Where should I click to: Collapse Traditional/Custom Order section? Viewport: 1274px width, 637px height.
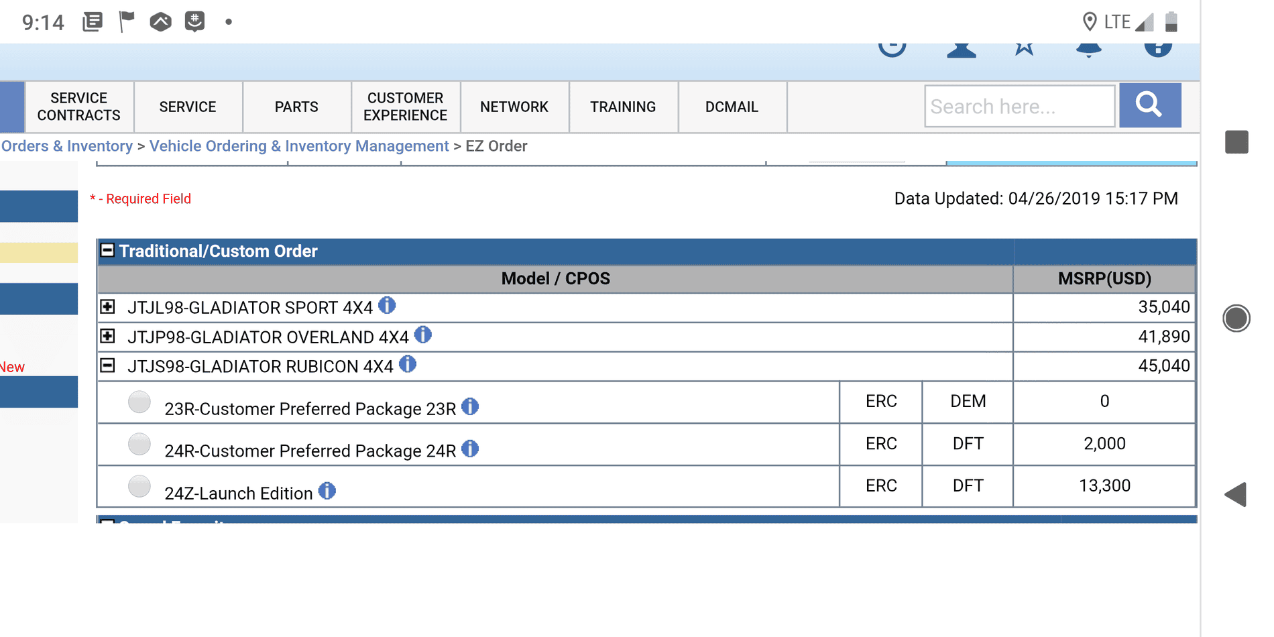point(107,250)
